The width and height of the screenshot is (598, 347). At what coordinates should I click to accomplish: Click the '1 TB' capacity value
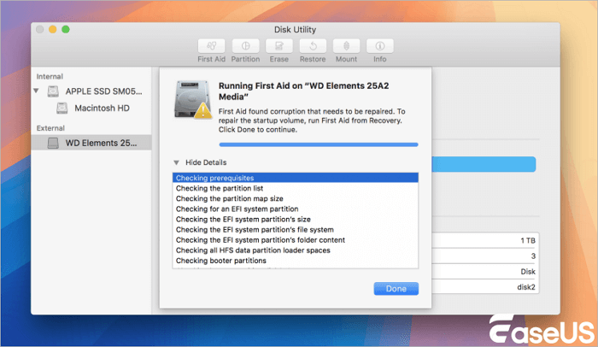(x=528, y=240)
